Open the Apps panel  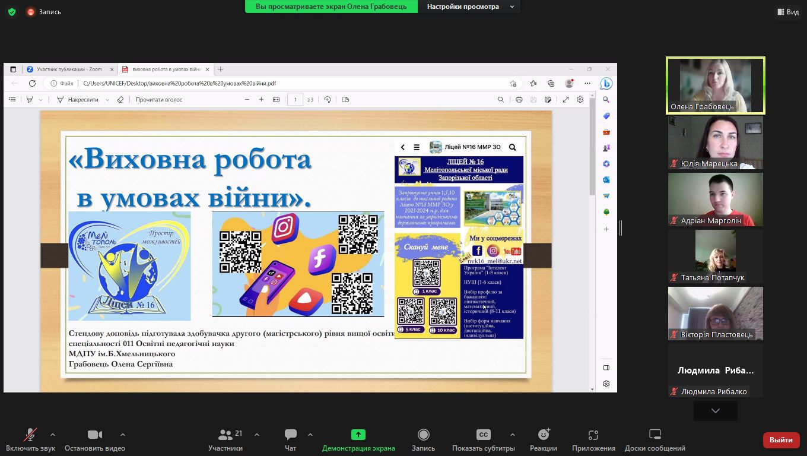tap(593, 439)
